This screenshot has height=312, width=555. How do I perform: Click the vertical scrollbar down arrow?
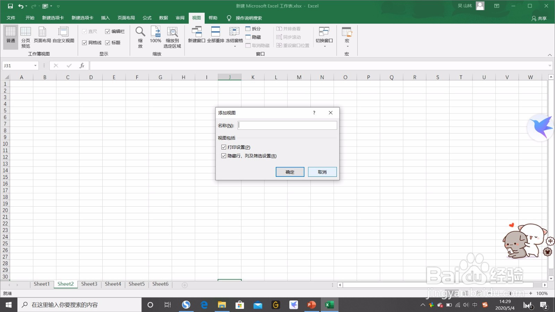coord(551,278)
